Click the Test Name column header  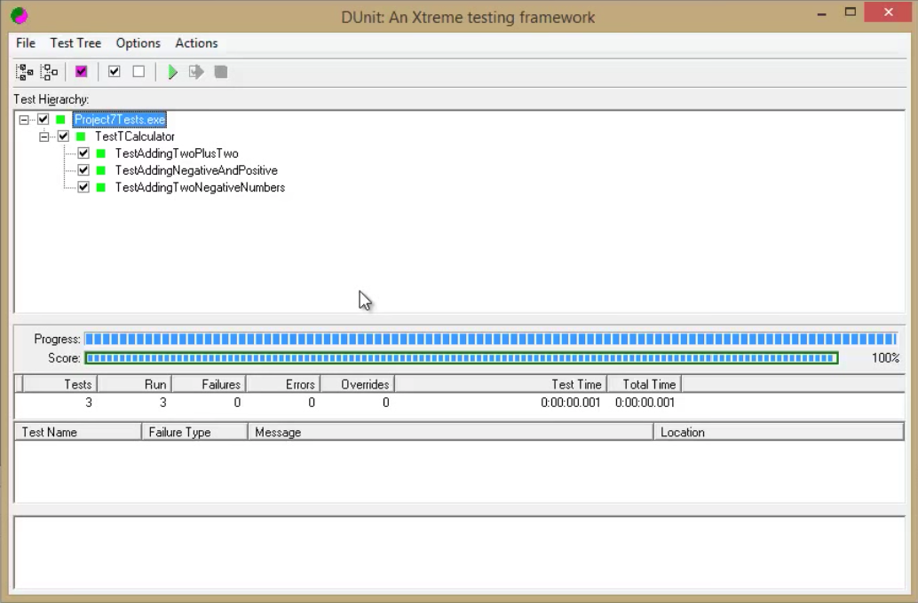pos(78,432)
